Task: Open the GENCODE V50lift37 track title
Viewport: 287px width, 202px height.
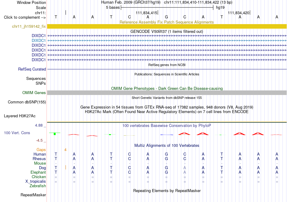Action: click(x=166, y=31)
